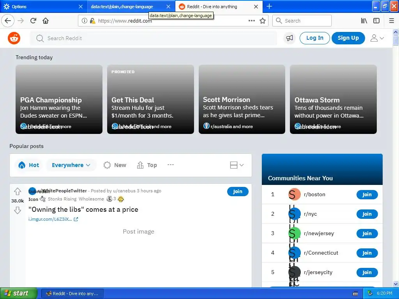Click the r/australia subreddit icon

tap(207, 126)
